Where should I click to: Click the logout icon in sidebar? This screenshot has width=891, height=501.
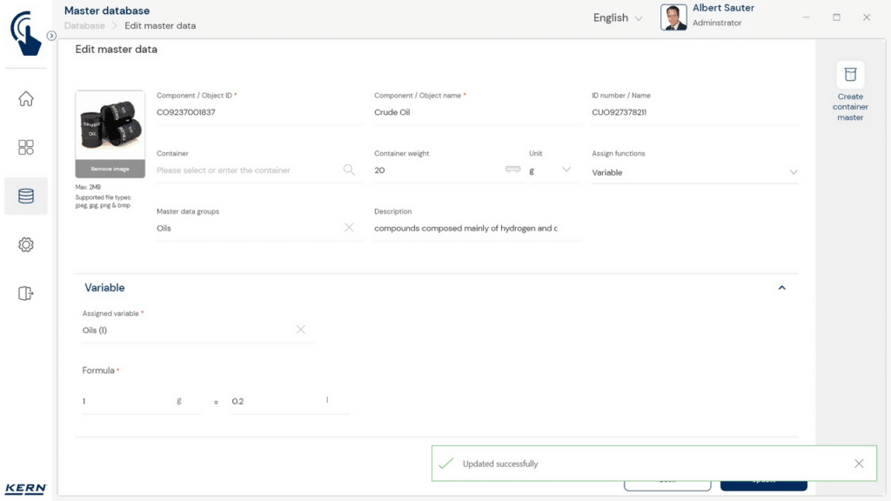[26, 294]
